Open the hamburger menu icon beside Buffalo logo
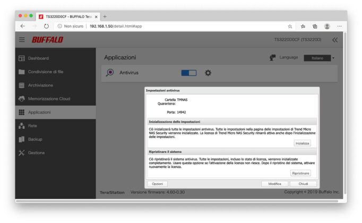362x223 pixels. point(22,40)
